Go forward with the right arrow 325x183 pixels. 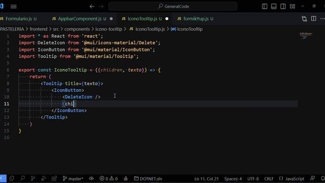click(101, 7)
